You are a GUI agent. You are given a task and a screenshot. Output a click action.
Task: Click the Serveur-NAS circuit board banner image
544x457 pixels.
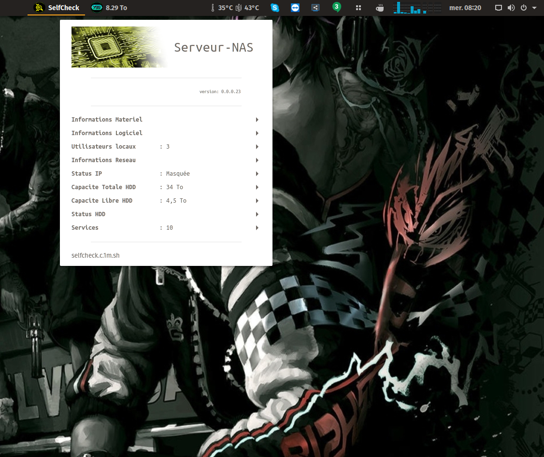coord(120,47)
